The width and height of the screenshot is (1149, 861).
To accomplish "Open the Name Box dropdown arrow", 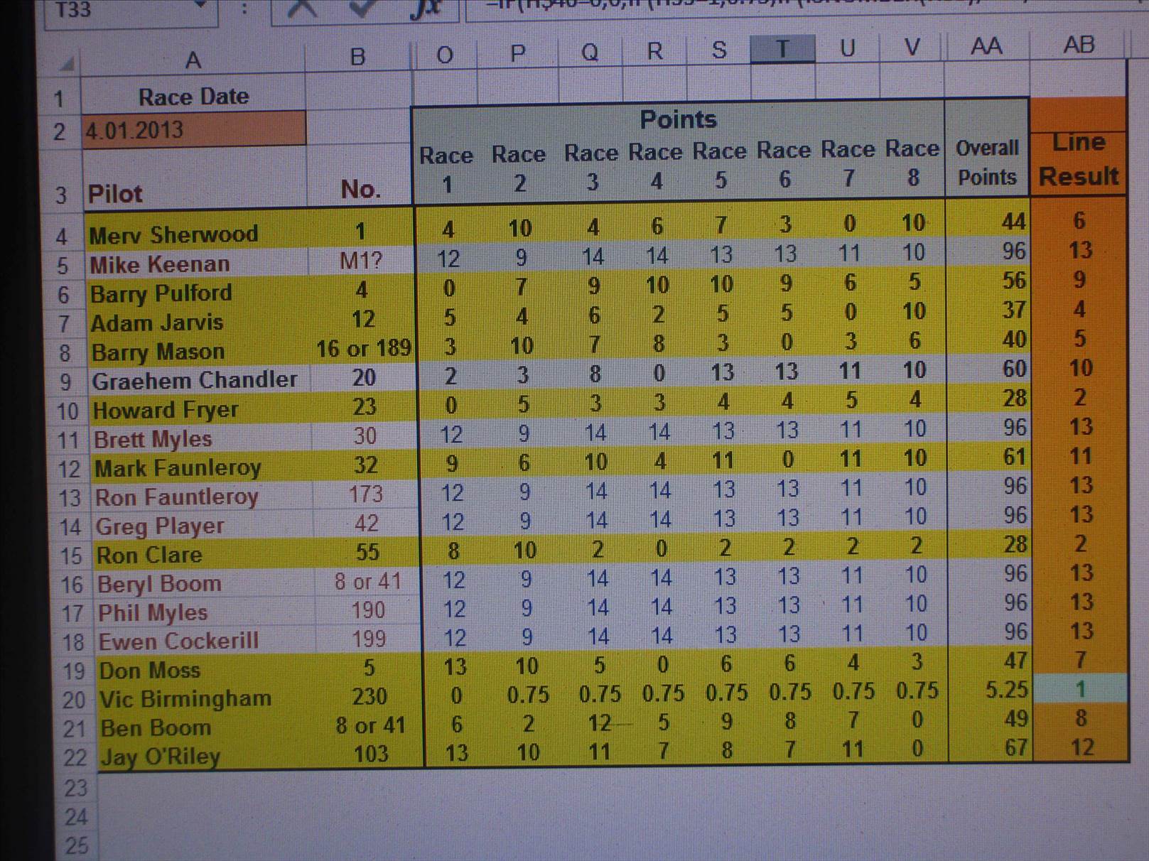I will [x=201, y=7].
